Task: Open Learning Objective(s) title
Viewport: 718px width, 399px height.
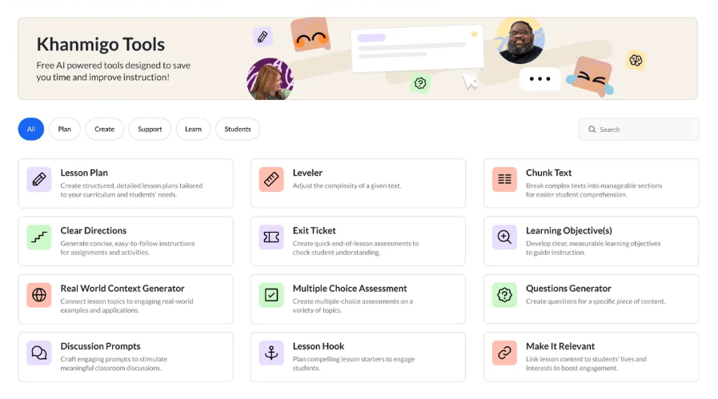Action: click(569, 230)
